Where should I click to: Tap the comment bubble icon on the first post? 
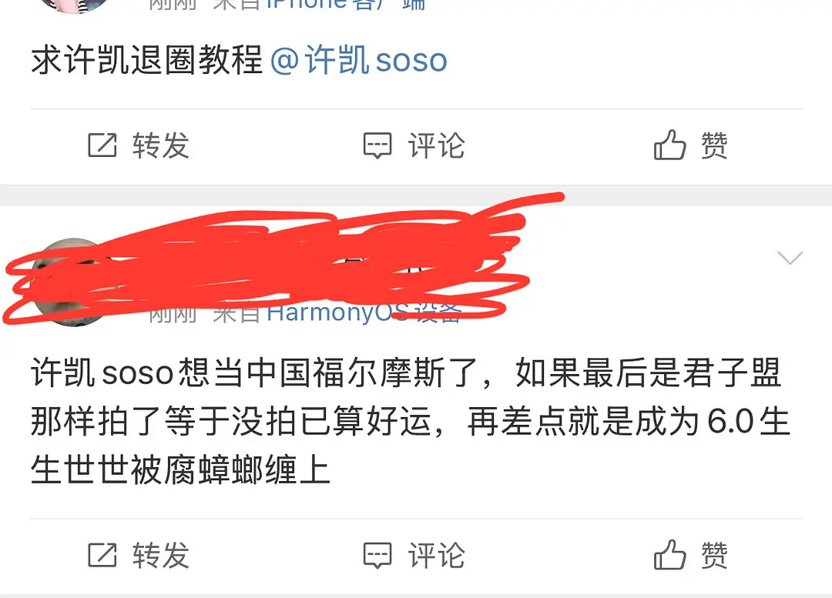pos(377,145)
